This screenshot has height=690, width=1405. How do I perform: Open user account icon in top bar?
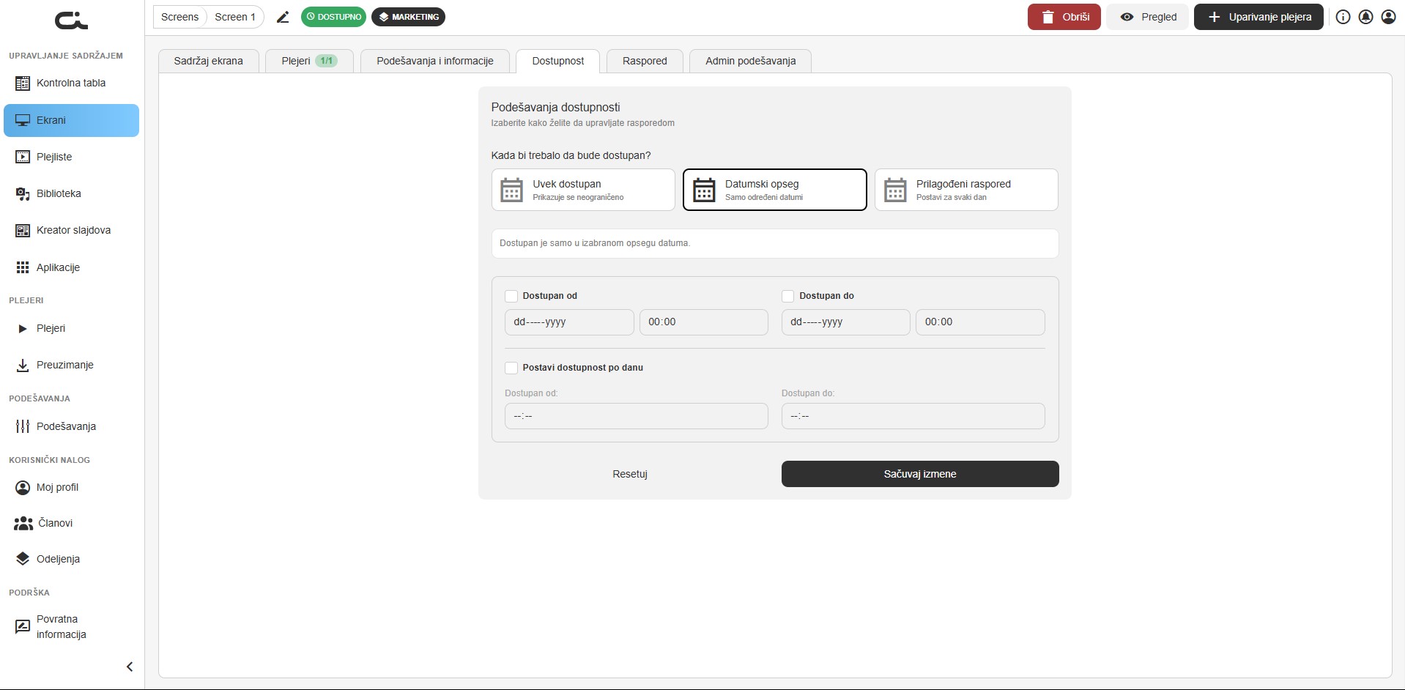pyautogui.click(x=1388, y=17)
